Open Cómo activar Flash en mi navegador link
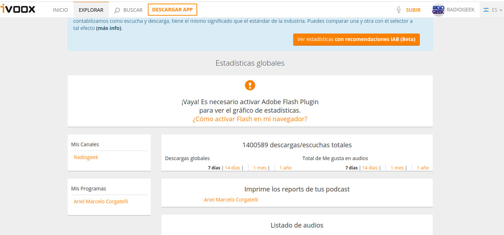The image size is (504, 235). point(250,119)
